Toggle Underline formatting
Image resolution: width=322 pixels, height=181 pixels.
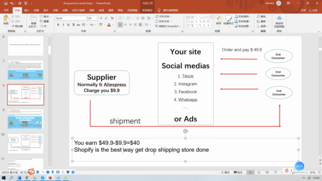[68, 25]
